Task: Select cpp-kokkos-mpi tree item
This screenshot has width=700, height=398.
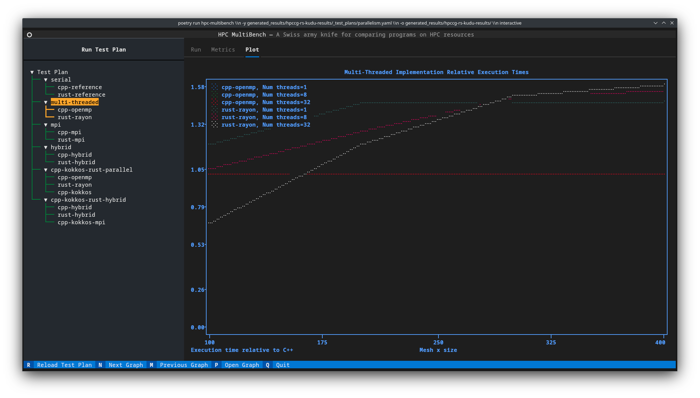Action: pyautogui.click(x=81, y=222)
